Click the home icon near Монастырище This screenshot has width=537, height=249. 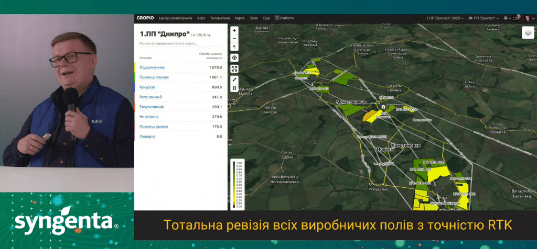(x=382, y=107)
